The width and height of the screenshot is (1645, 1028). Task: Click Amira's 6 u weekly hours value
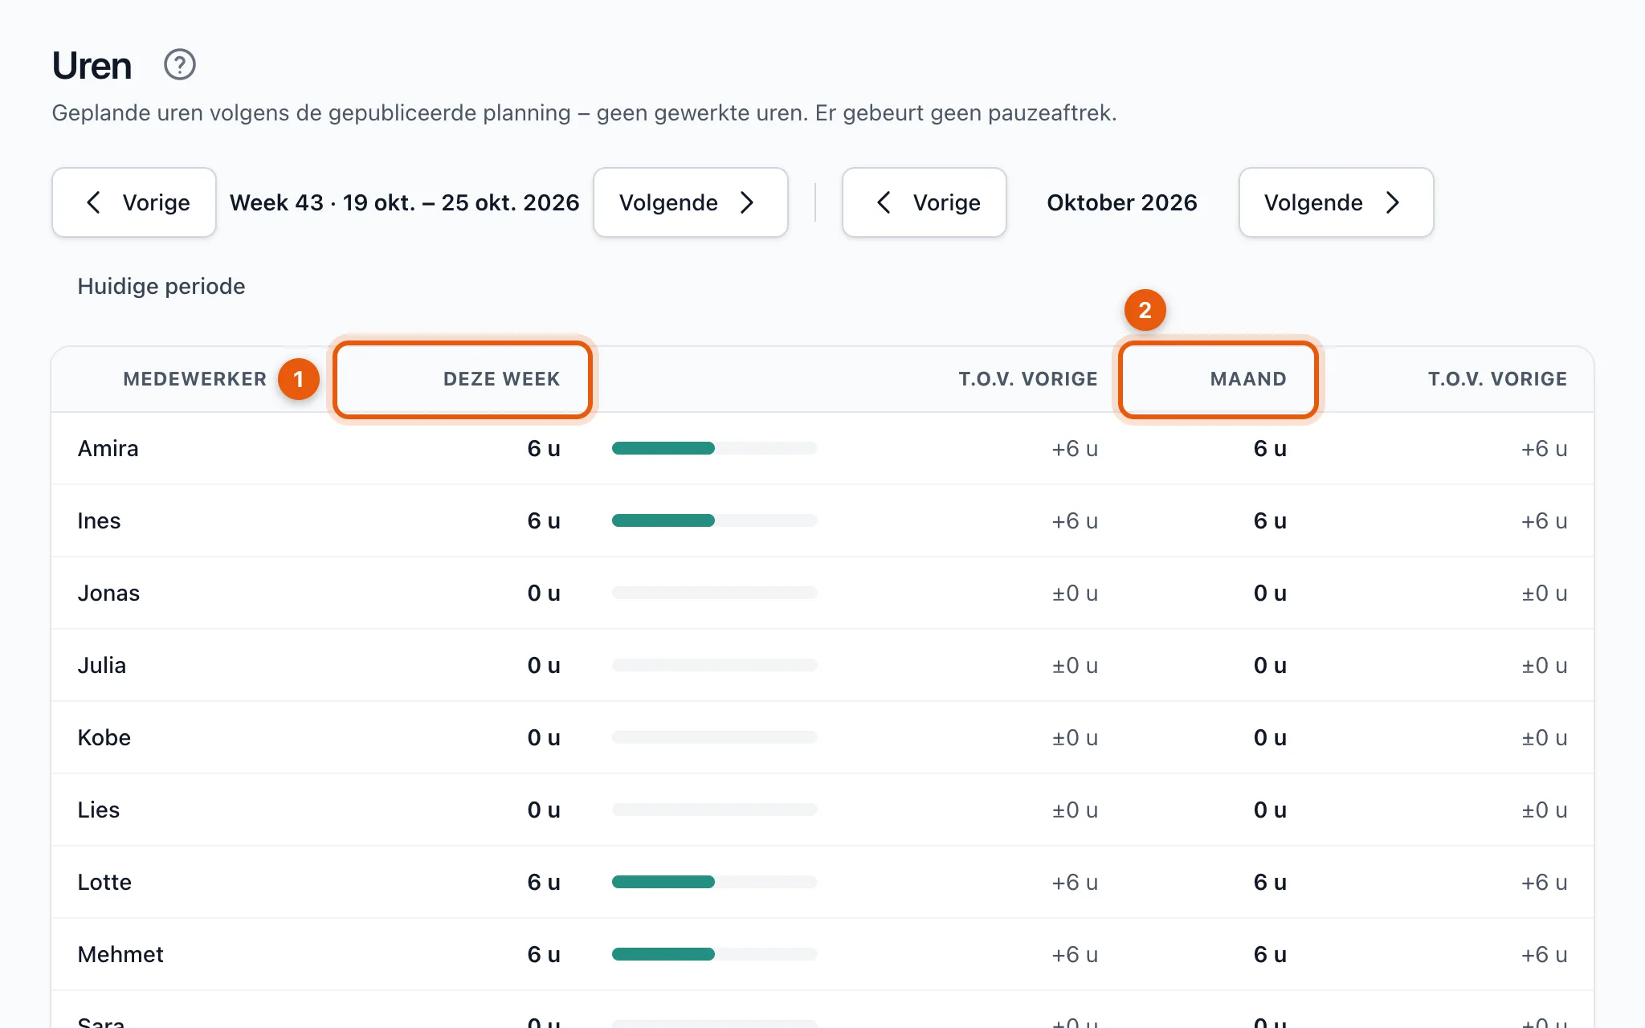(x=544, y=449)
